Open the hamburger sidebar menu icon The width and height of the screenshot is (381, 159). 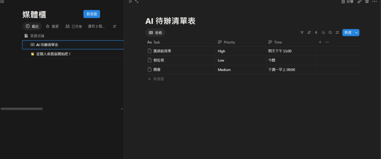click(x=2, y=1)
